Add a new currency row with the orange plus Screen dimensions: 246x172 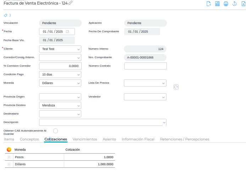tap(9, 150)
